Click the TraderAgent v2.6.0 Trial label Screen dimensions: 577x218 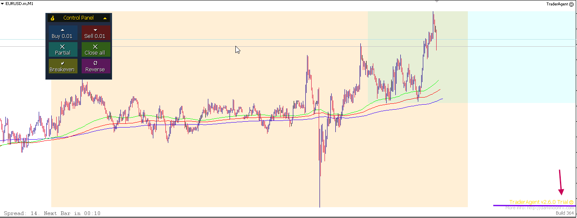point(539,202)
